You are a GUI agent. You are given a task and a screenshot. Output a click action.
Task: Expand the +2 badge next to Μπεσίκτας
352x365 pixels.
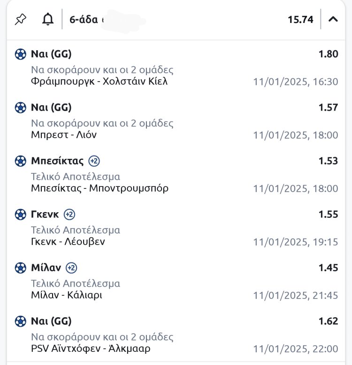pyautogui.click(x=94, y=162)
